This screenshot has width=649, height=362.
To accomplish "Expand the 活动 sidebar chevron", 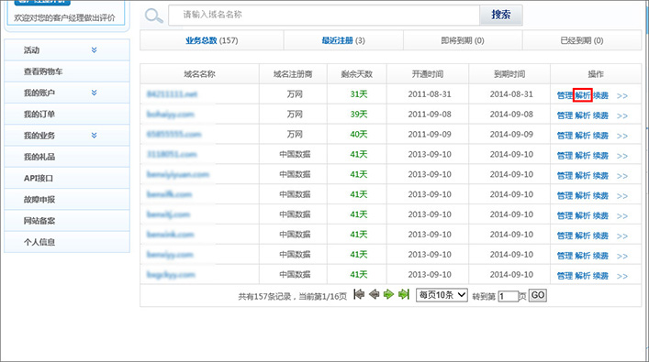I will pyautogui.click(x=94, y=50).
